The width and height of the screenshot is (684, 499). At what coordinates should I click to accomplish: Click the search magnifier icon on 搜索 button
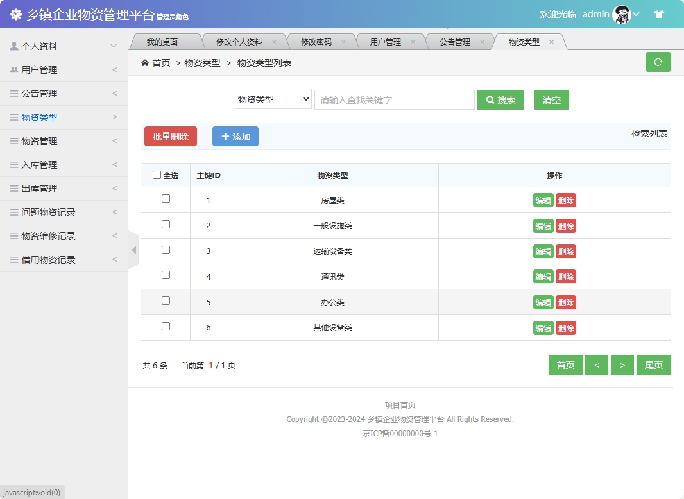pyautogui.click(x=490, y=99)
